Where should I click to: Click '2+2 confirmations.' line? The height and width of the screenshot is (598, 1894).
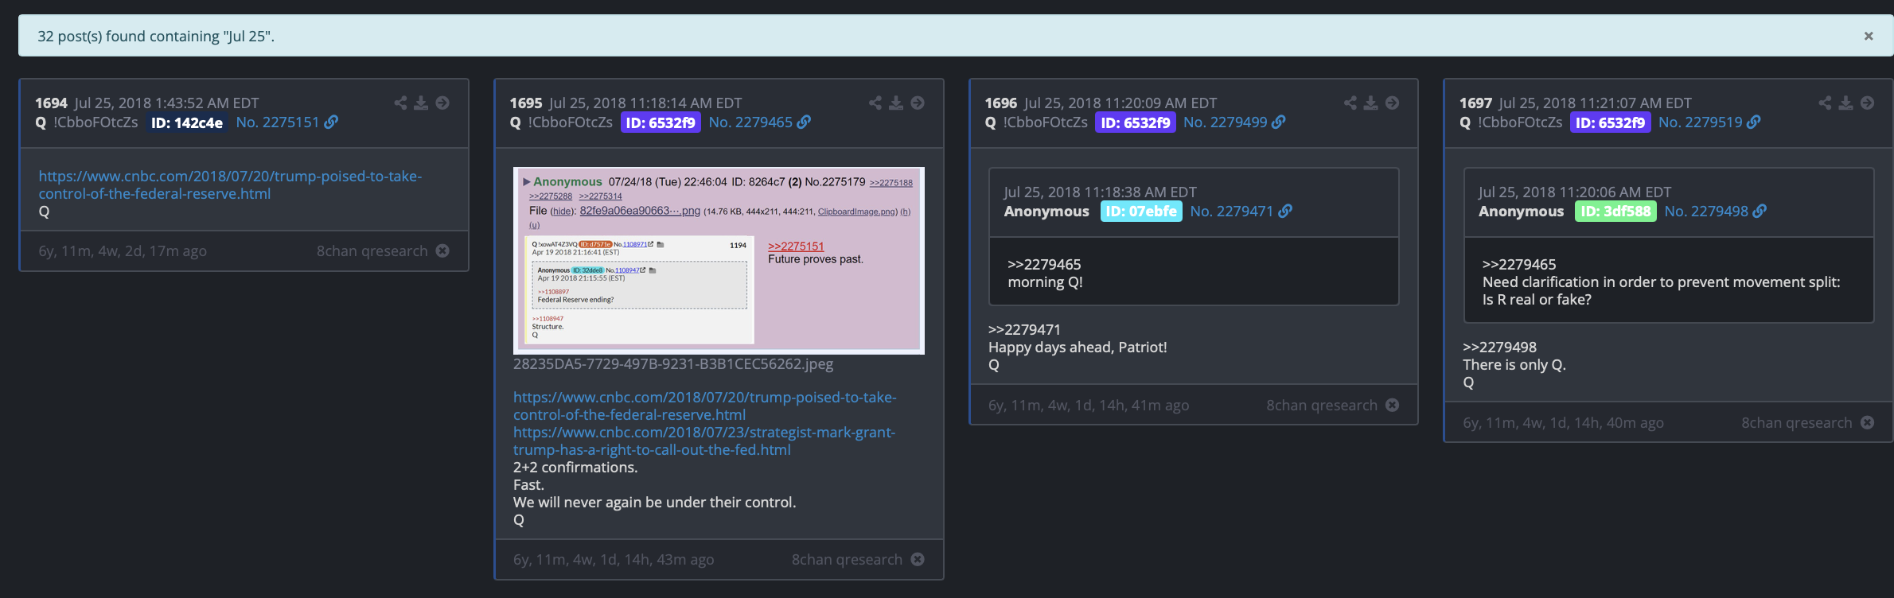(575, 467)
